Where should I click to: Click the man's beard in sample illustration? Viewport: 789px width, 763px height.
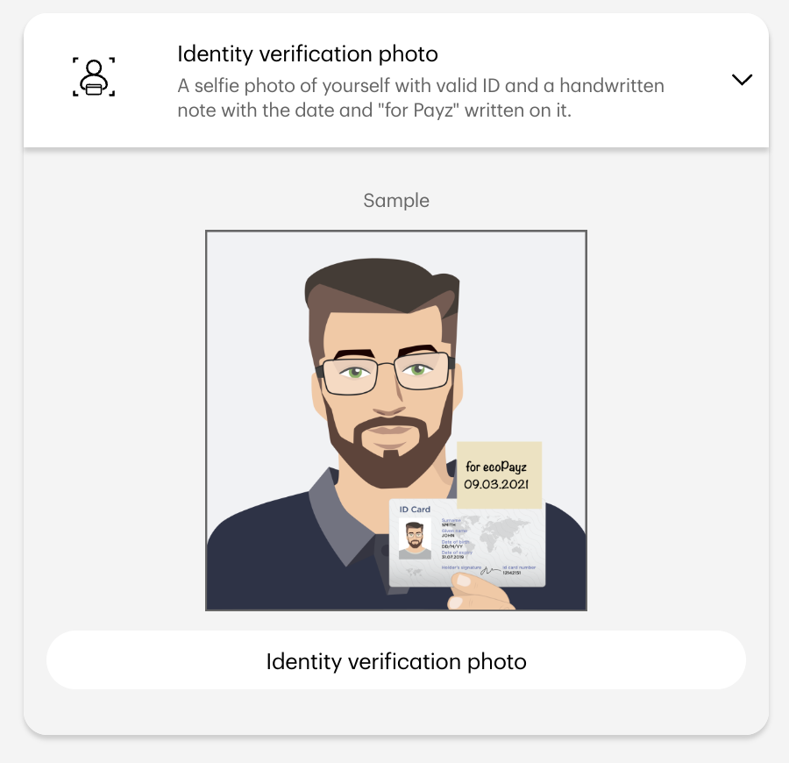click(x=388, y=447)
